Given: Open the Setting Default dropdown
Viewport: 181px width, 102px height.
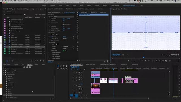Looking at the screenshot, I should pos(68,48).
